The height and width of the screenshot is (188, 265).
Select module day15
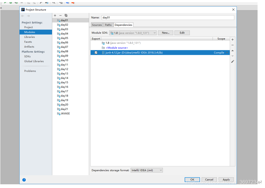[x=71, y=82]
